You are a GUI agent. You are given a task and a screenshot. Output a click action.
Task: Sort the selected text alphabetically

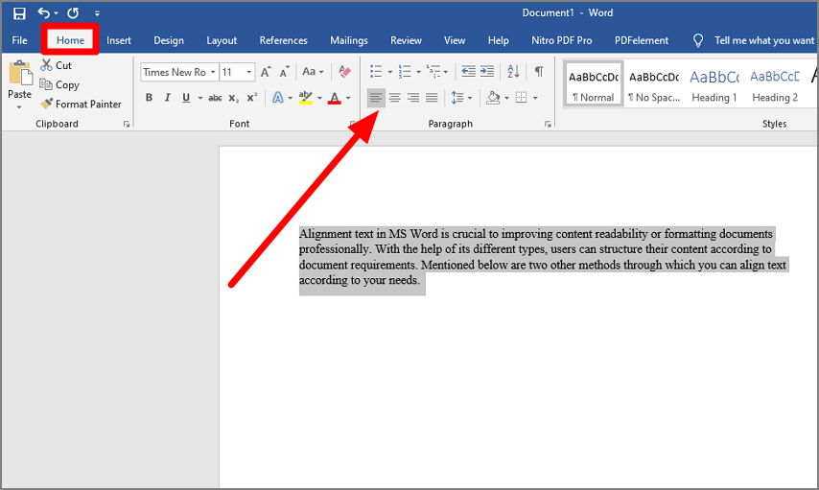click(x=513, y=72)
